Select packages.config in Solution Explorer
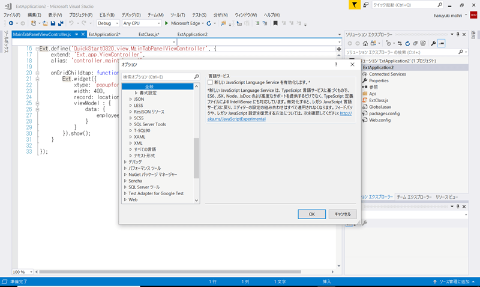 384,113
